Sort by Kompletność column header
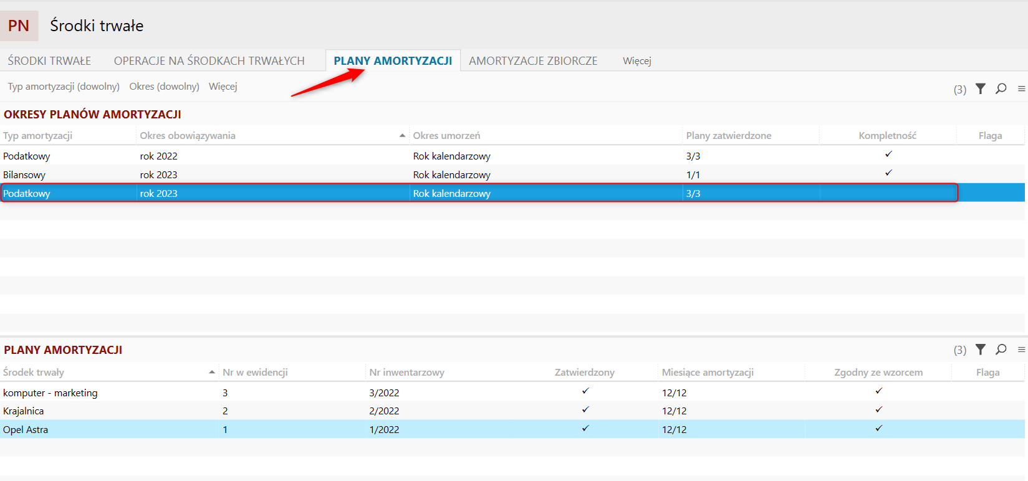Viewport: 1028px width, 481px height. click(x=887, y=135)
